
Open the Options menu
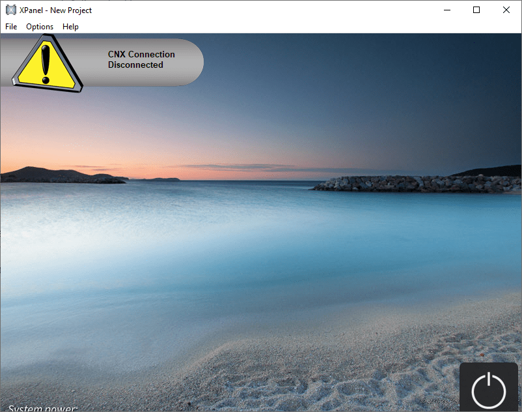pyautogui.click(x=40, y=27)
